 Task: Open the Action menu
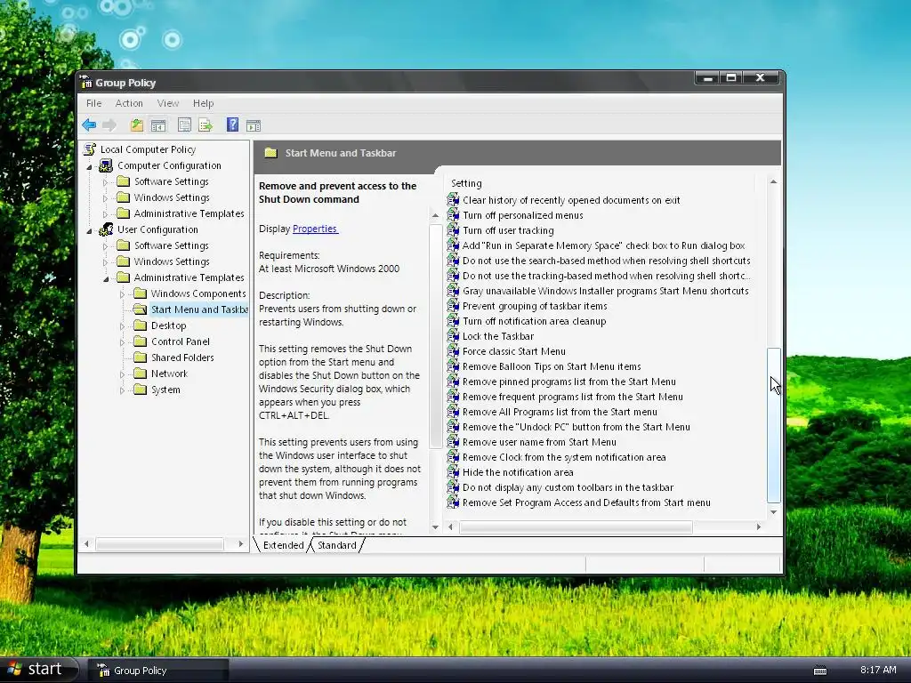129,103
